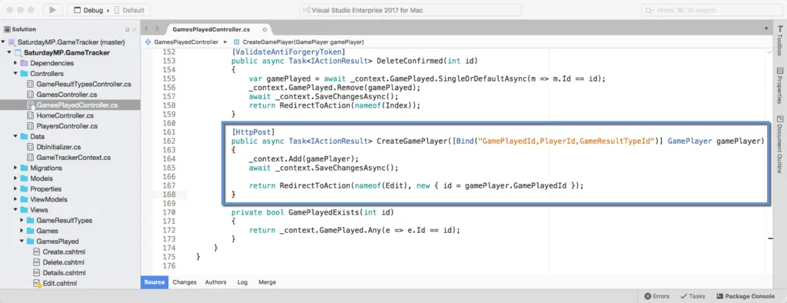Image resolution: width=787 pixels, height=303 pixels.
Task: Click the Migrations folder icon
Action: pyautogui.click(x=24, y=168)
